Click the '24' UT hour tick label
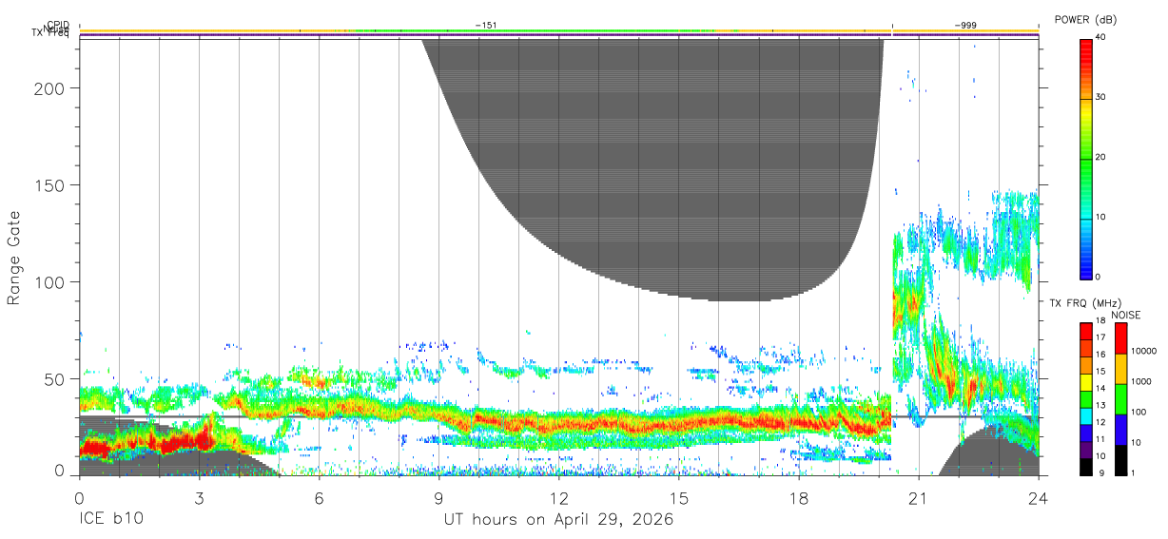 tap(1038, 498)
